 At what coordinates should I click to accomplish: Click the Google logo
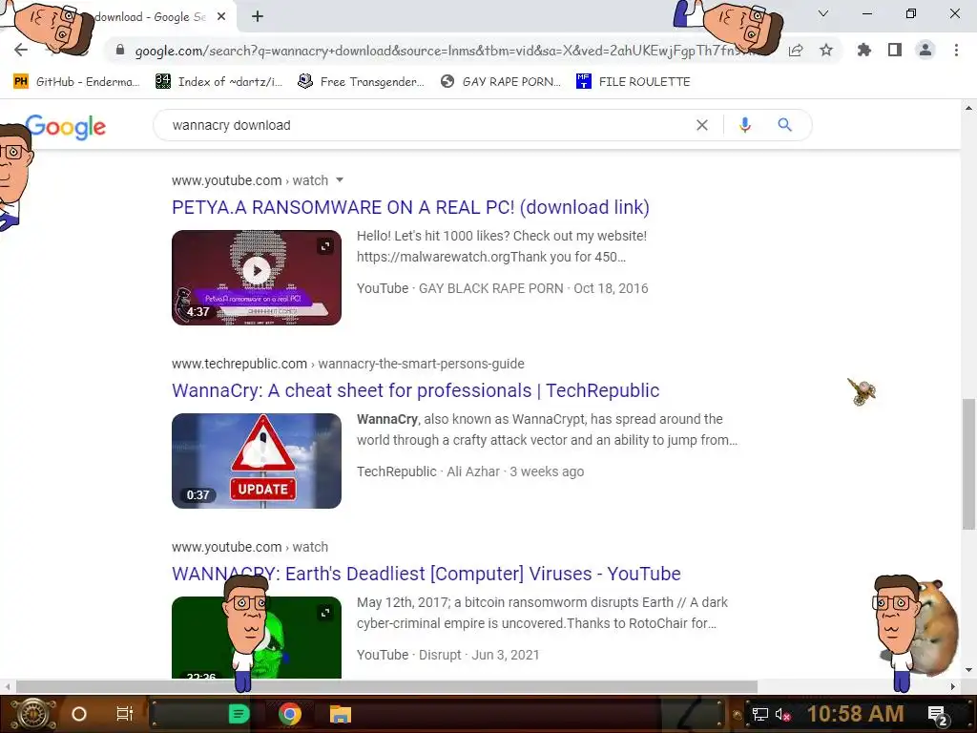(66, 127)
